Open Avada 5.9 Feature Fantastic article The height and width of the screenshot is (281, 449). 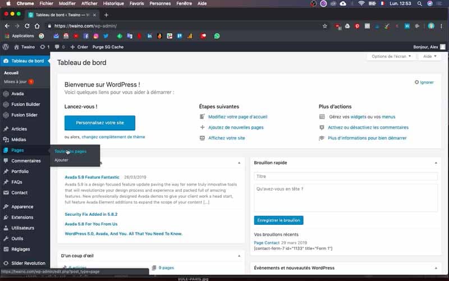(92, 177)
